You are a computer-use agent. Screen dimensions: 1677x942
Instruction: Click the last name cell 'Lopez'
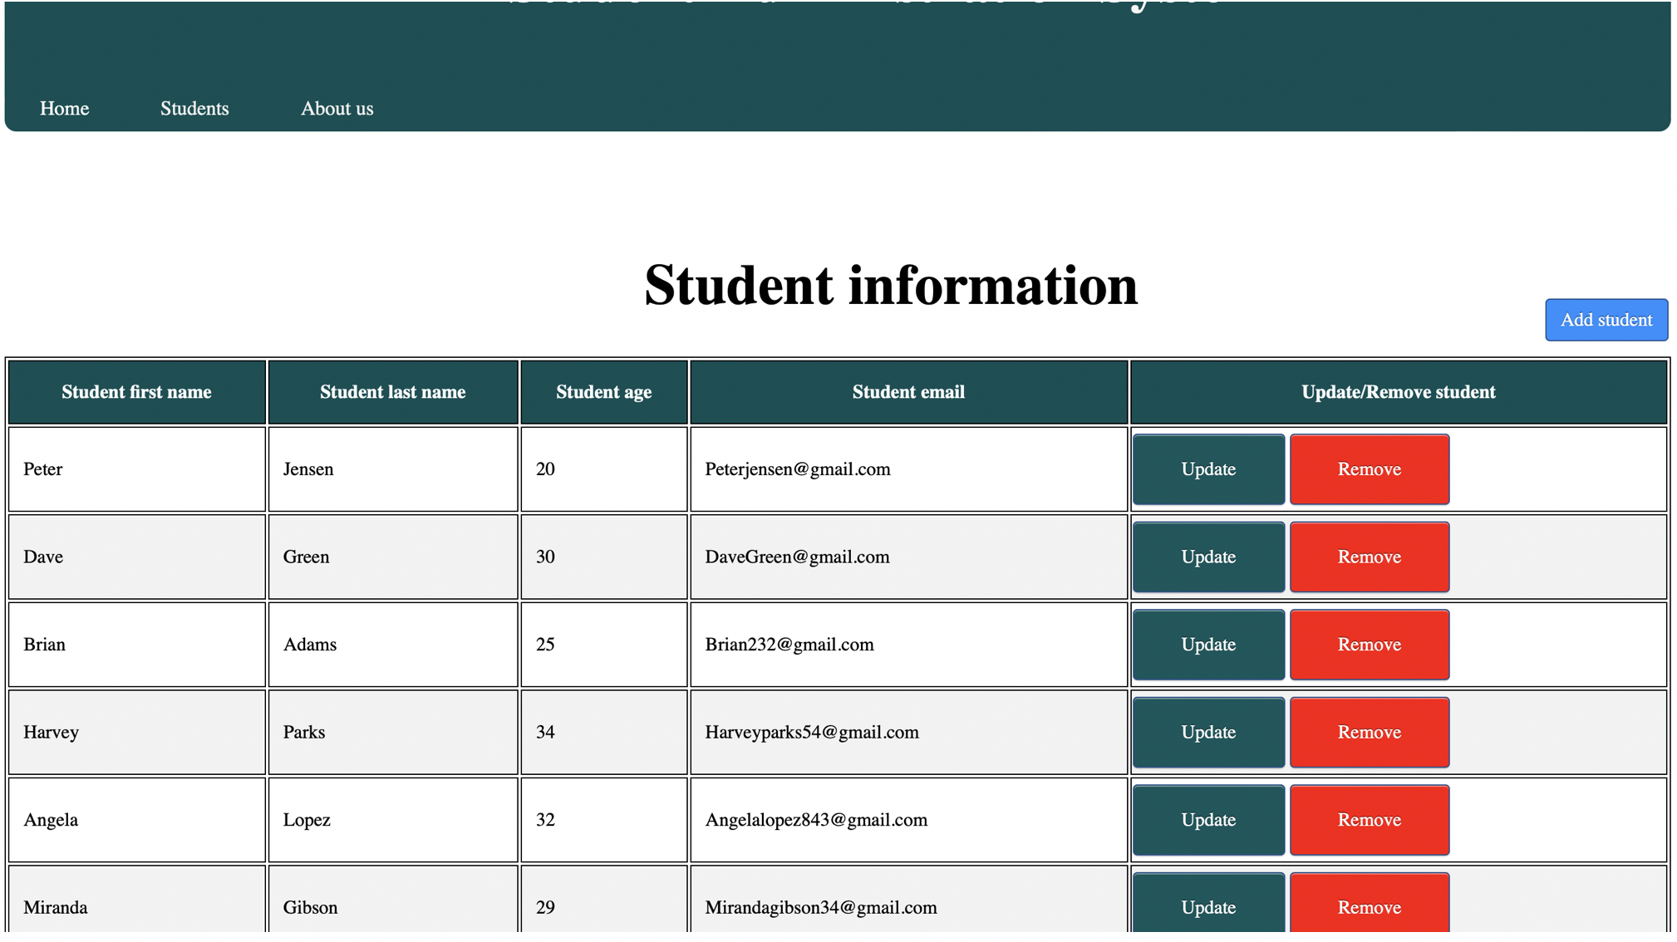(393, 820)
